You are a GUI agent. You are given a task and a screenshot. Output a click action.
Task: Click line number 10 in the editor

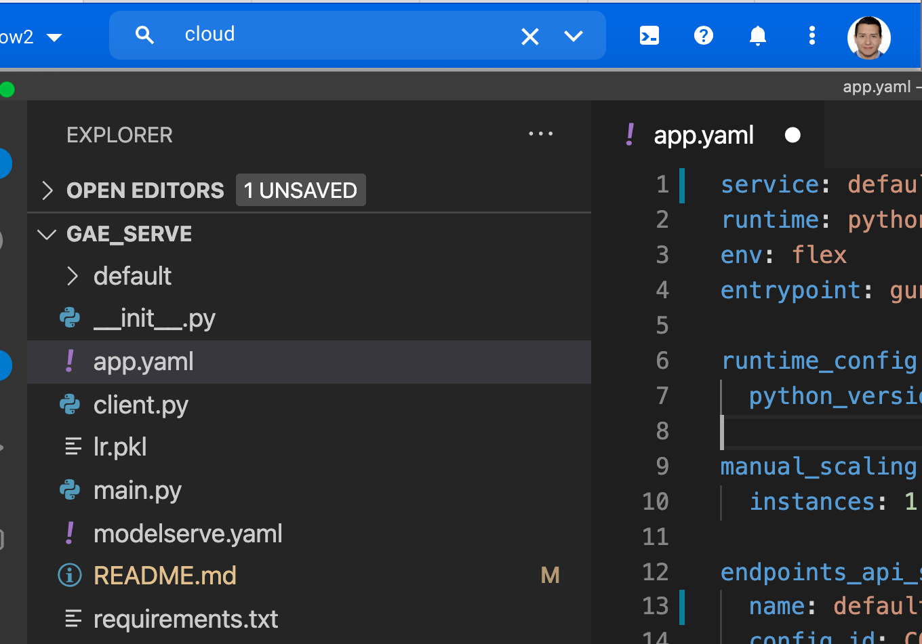(656, 502)
